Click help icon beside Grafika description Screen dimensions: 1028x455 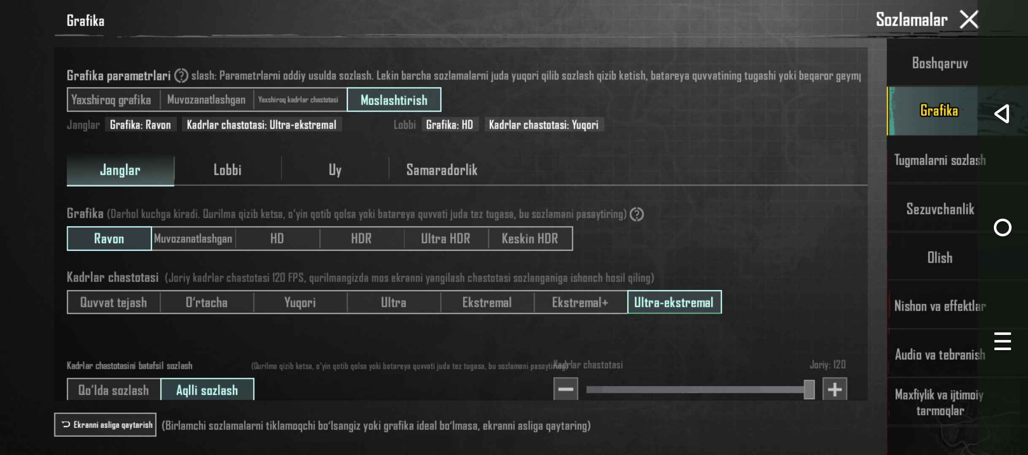[636, 214]
